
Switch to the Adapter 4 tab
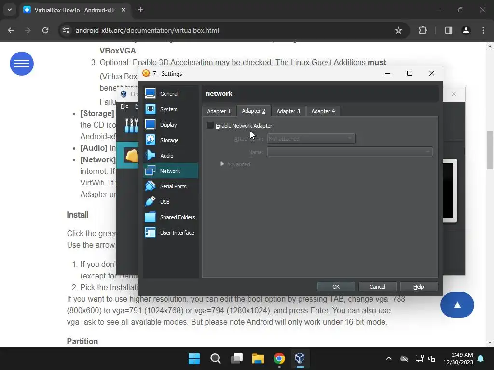(x=323, y=111)
